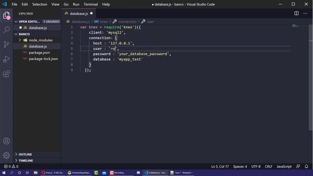Open the Mail app from taskbar
313x176 pixels.
[x=104, y=173]
